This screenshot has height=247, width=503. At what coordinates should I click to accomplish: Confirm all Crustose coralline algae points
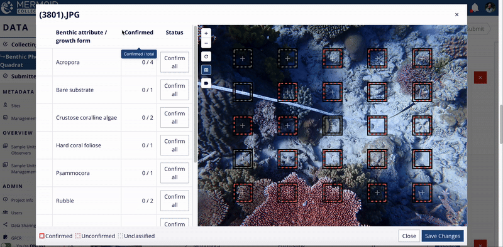pyautogui.click(x=175, y=117)
